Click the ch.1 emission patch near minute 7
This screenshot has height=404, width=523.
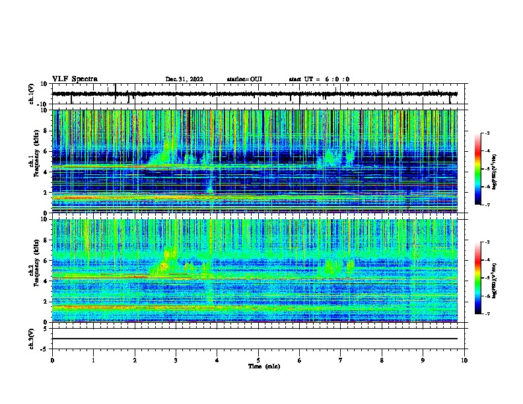coord(329,158)
